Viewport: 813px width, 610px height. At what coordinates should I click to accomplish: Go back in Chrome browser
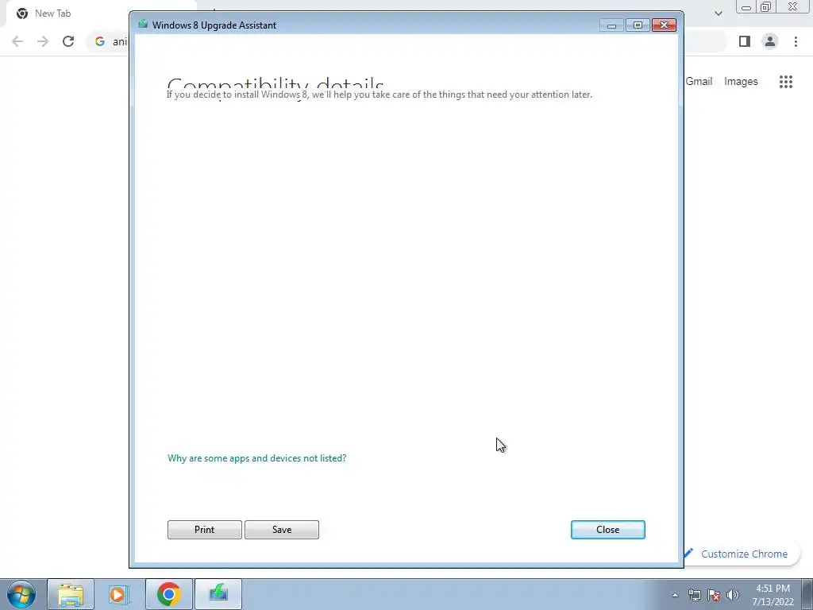coord(17,41)
